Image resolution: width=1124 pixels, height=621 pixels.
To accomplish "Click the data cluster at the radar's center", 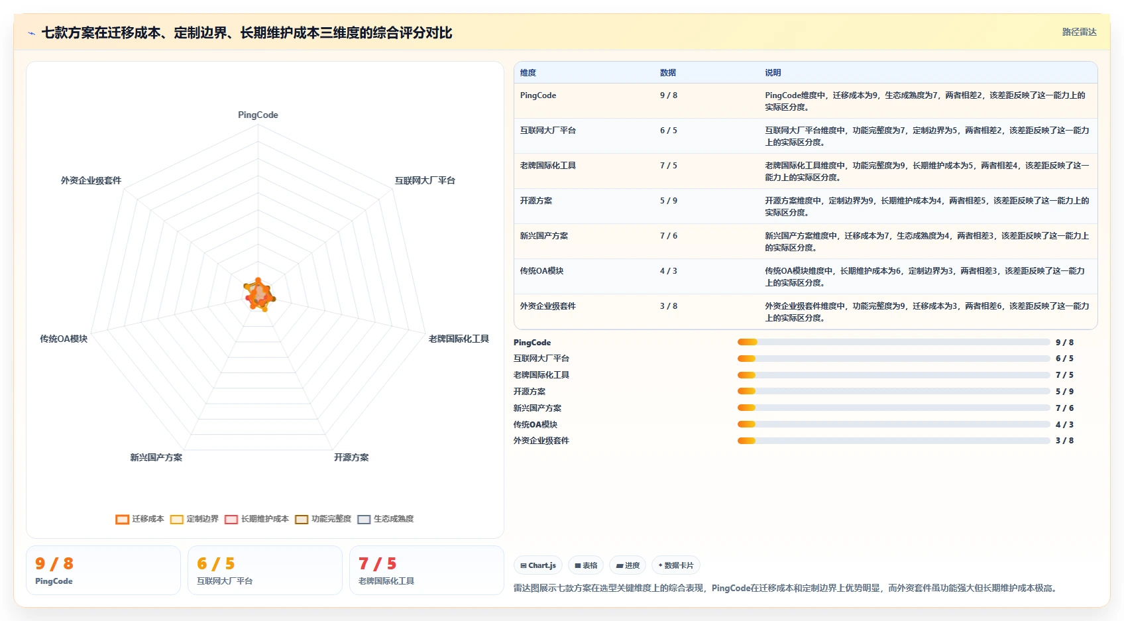I will tap(258, 295).
